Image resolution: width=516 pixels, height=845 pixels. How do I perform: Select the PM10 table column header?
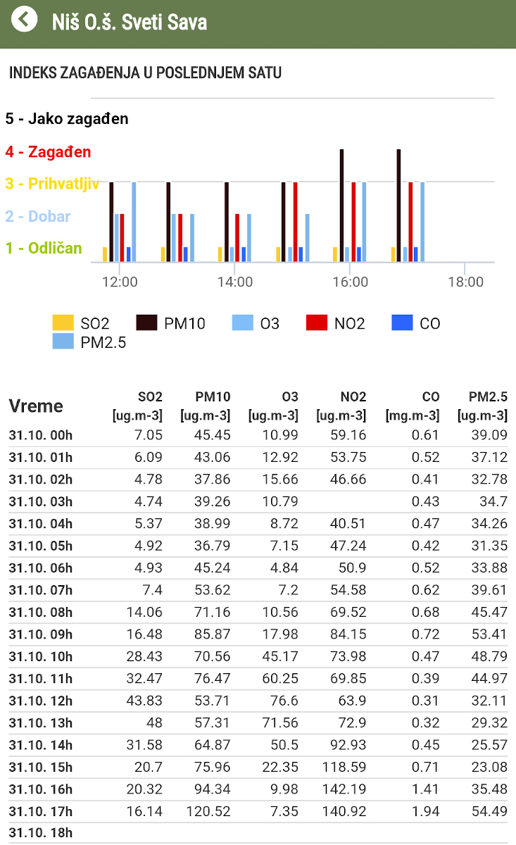205,406
